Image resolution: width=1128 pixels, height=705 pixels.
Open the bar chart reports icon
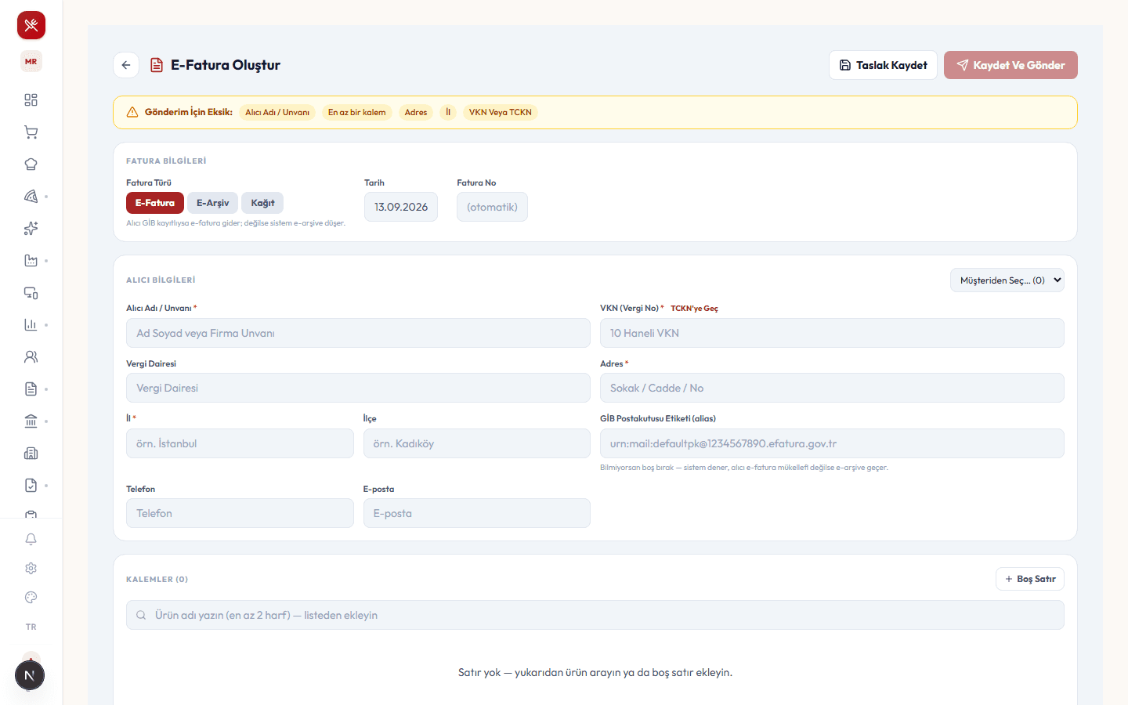click(31, 325)
